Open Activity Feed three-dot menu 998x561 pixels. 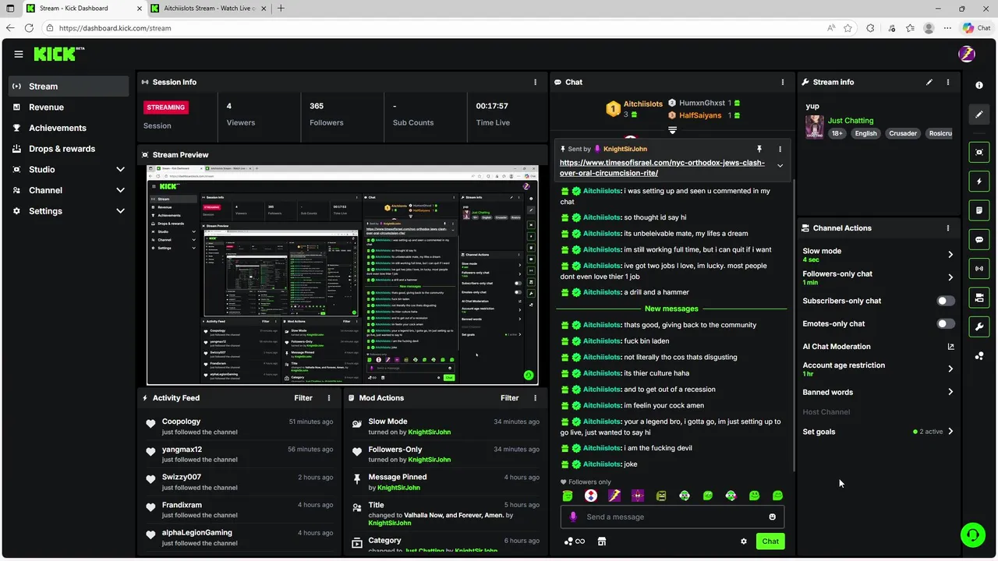pyautogui.click(x=329, y=398)
